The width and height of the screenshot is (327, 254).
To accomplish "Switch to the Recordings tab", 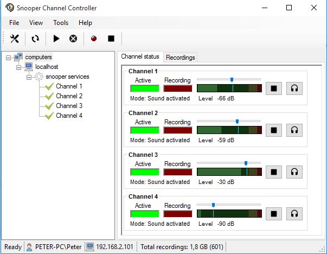I will point(181,58).
